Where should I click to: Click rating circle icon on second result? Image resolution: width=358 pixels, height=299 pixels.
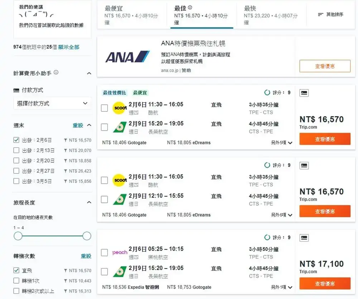click(267, 165)
